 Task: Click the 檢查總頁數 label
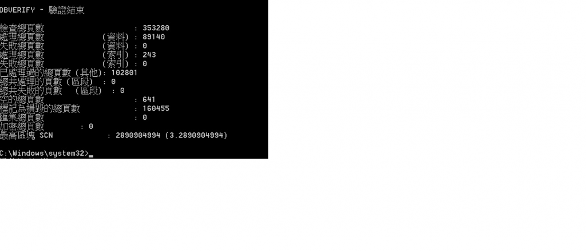click(x=22, y=28)
